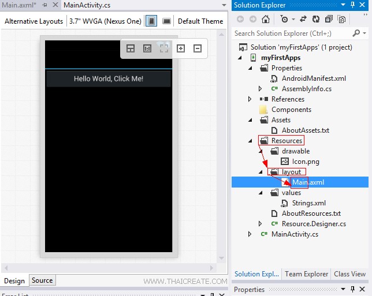The height and width of the screenshot is (296, 372).
Task: Click the Search Solution Explorer field
Action: click(292, 33)
